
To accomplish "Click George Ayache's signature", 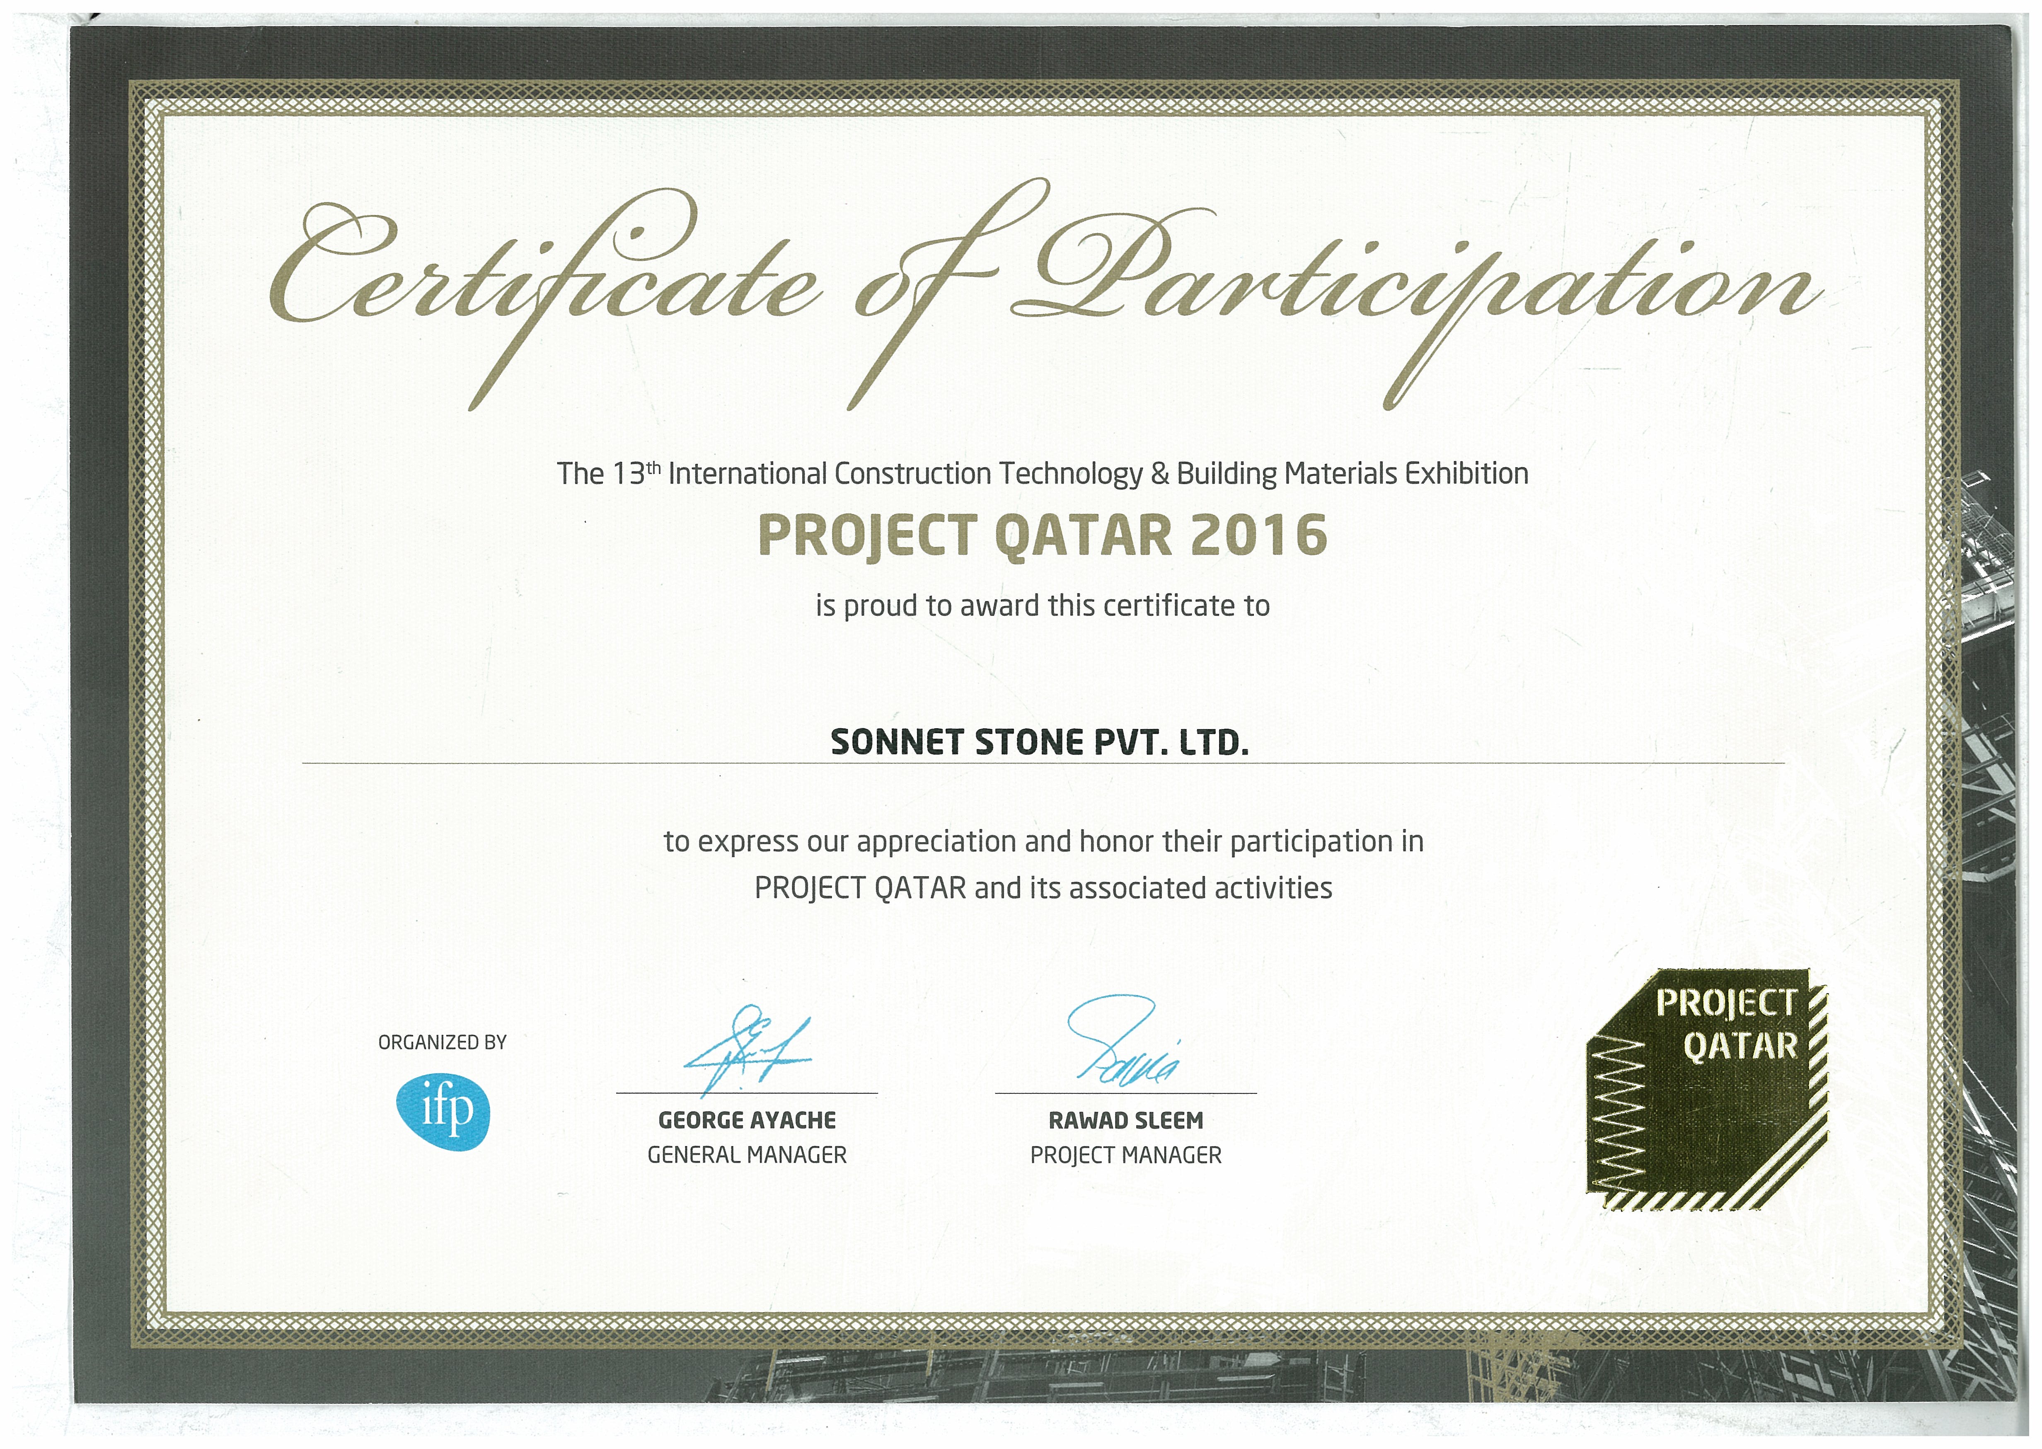I will coord(748,1050).
